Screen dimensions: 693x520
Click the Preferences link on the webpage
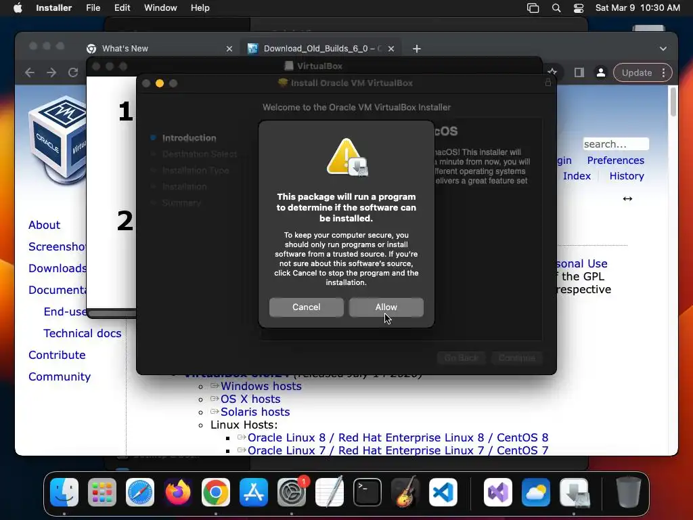[x=616, y=160]
